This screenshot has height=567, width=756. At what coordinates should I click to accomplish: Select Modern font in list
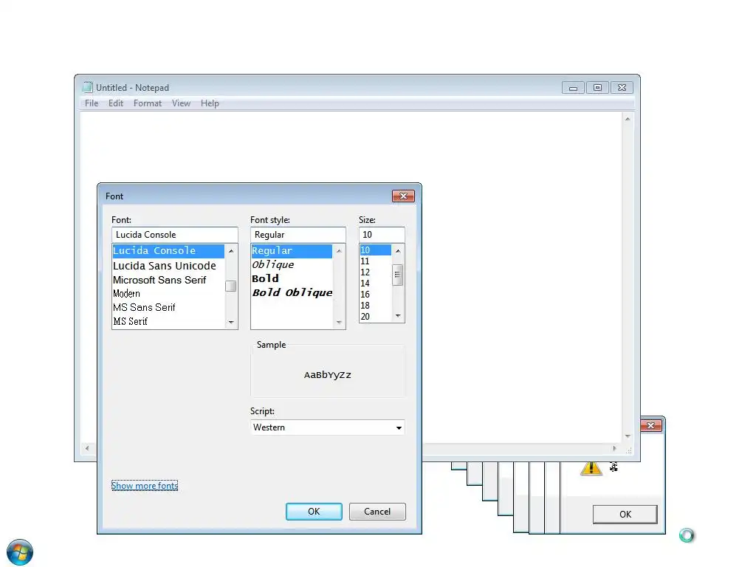(x=168, y=294)
